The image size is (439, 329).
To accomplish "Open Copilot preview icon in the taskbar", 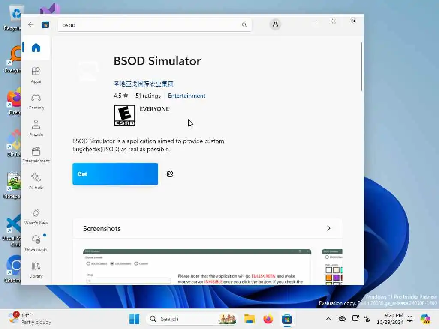I will 425,319.
